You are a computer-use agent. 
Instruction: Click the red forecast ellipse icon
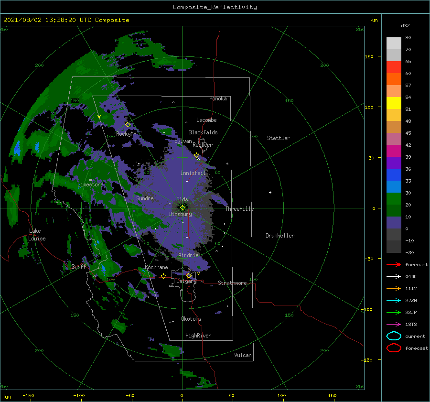click(394, 348)
